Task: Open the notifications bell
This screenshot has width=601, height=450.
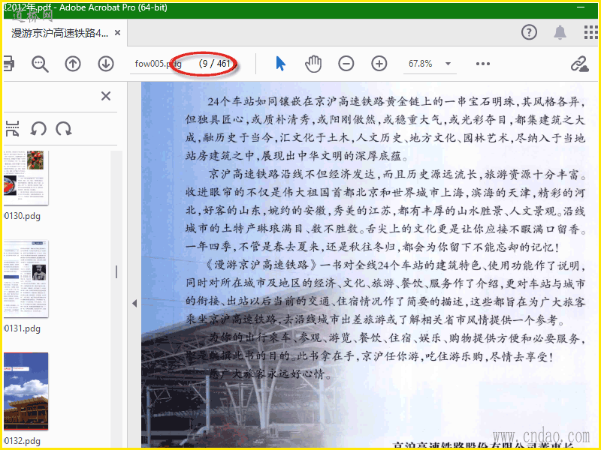Action: 560,32
